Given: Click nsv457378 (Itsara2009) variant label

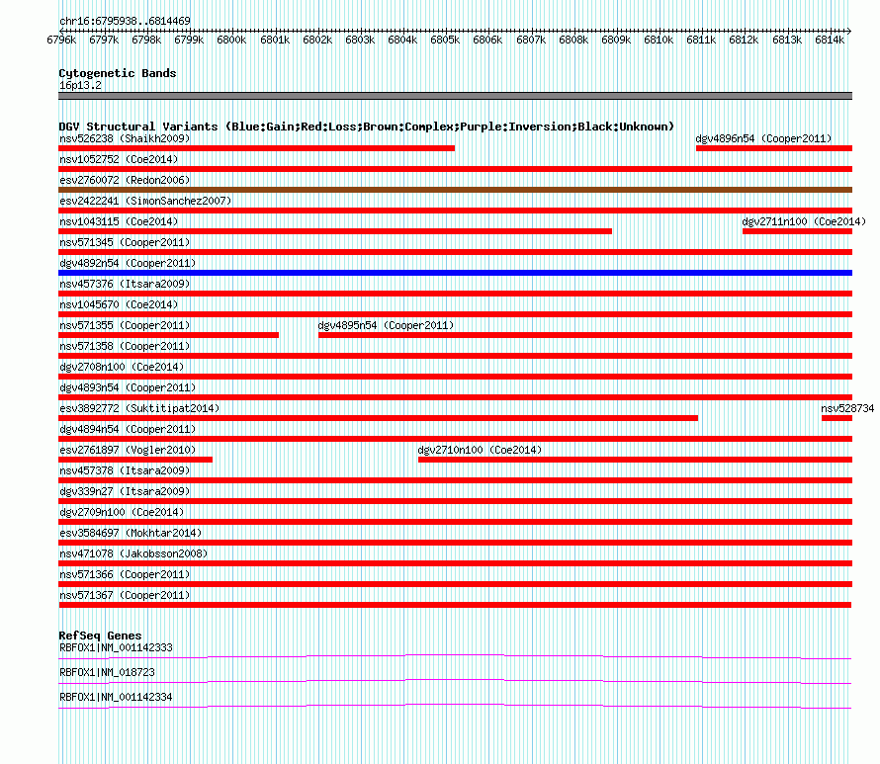Looking at the screenshot, I should [125, 470].
